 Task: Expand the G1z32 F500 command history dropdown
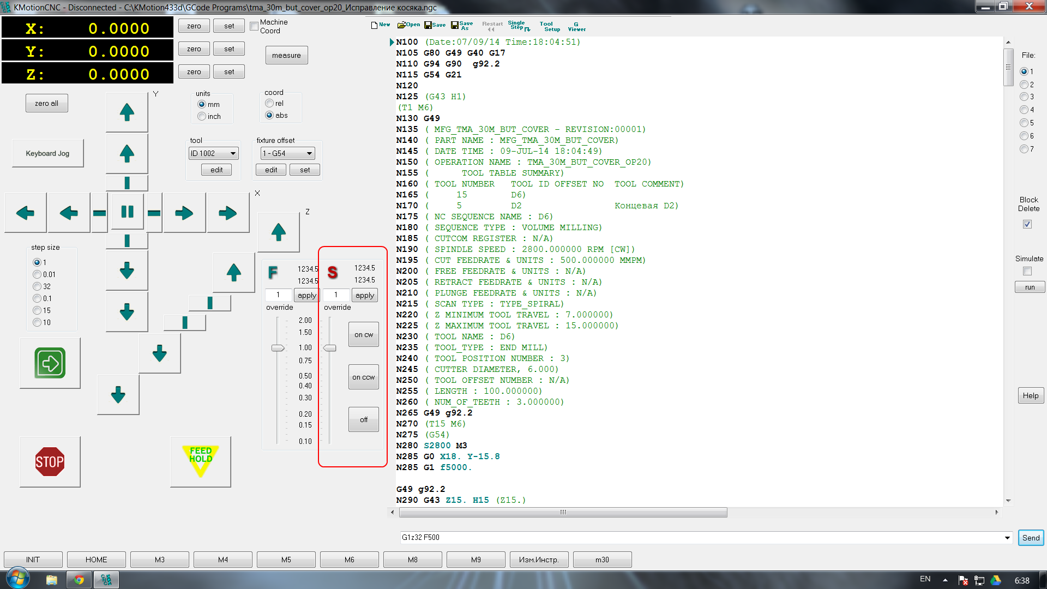tap(1007, 538)
